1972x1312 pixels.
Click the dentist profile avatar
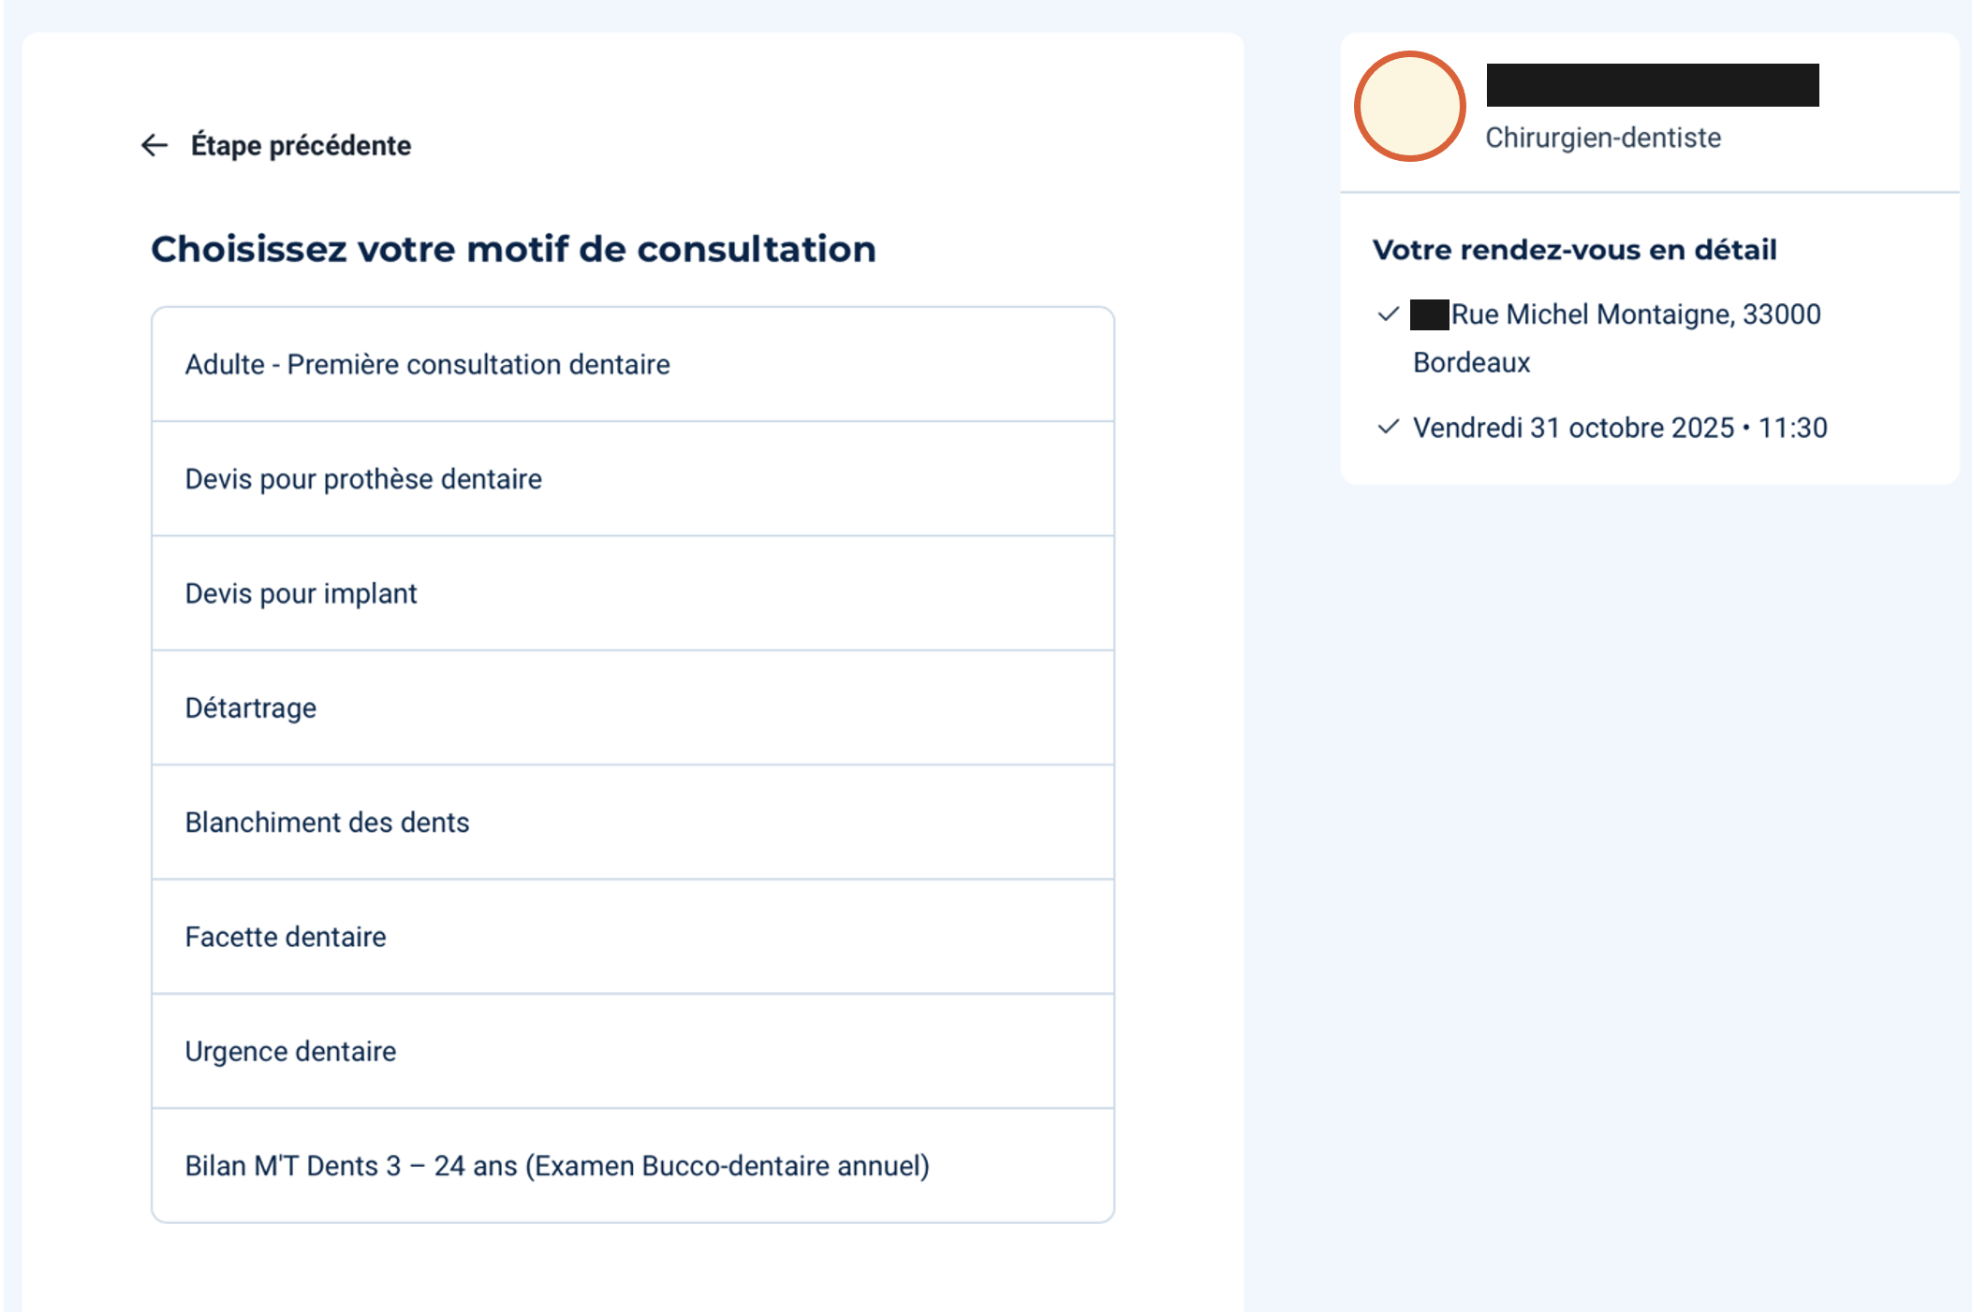coord(1409,106)
